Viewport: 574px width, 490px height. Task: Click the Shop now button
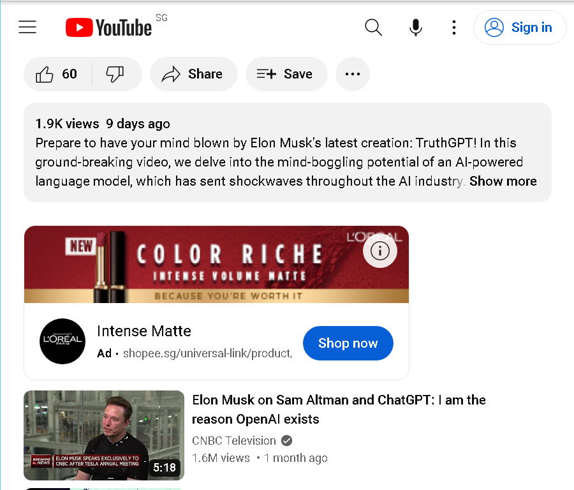tap(348, 343)
